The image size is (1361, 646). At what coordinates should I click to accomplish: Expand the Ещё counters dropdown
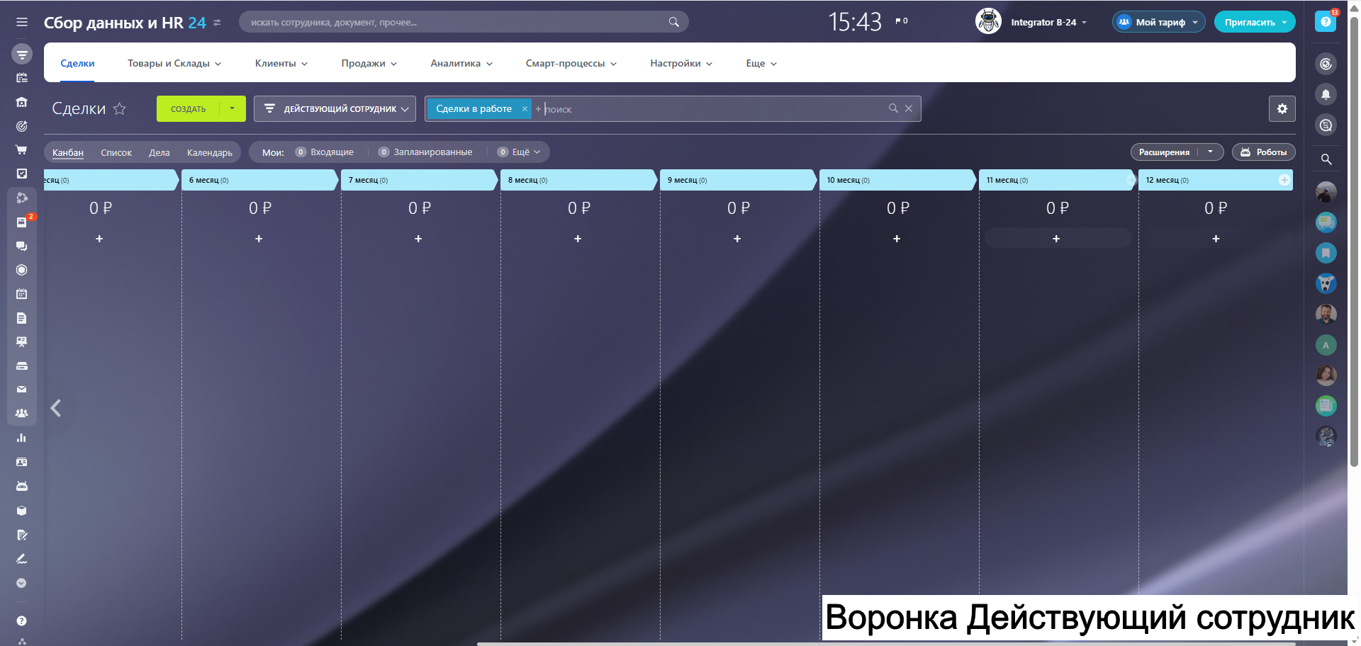(x=519, y=152)
